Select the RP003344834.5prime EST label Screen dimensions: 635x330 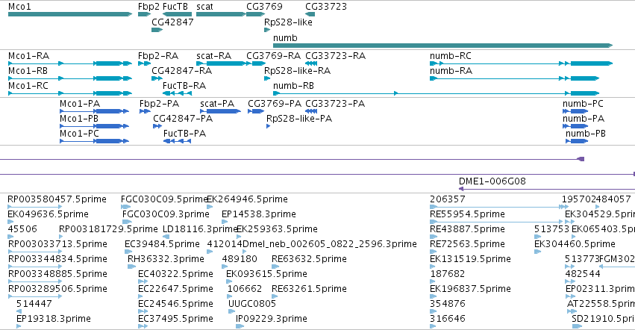[x=57, y=259]
